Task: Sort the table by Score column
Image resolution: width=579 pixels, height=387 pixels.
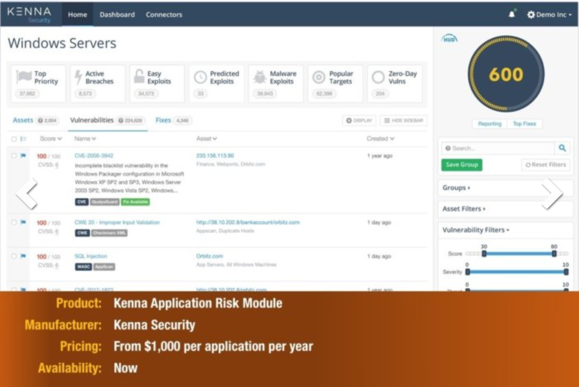Action: pos(51,139)
